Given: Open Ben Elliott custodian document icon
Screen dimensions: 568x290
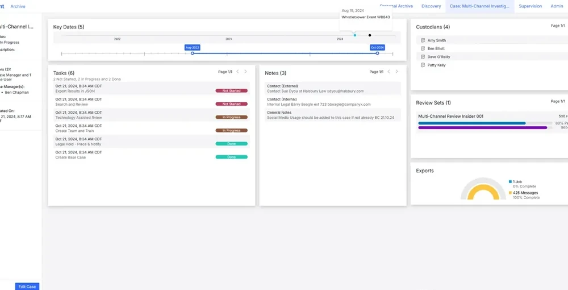Looking at the screenshot, I should (423, 48).
